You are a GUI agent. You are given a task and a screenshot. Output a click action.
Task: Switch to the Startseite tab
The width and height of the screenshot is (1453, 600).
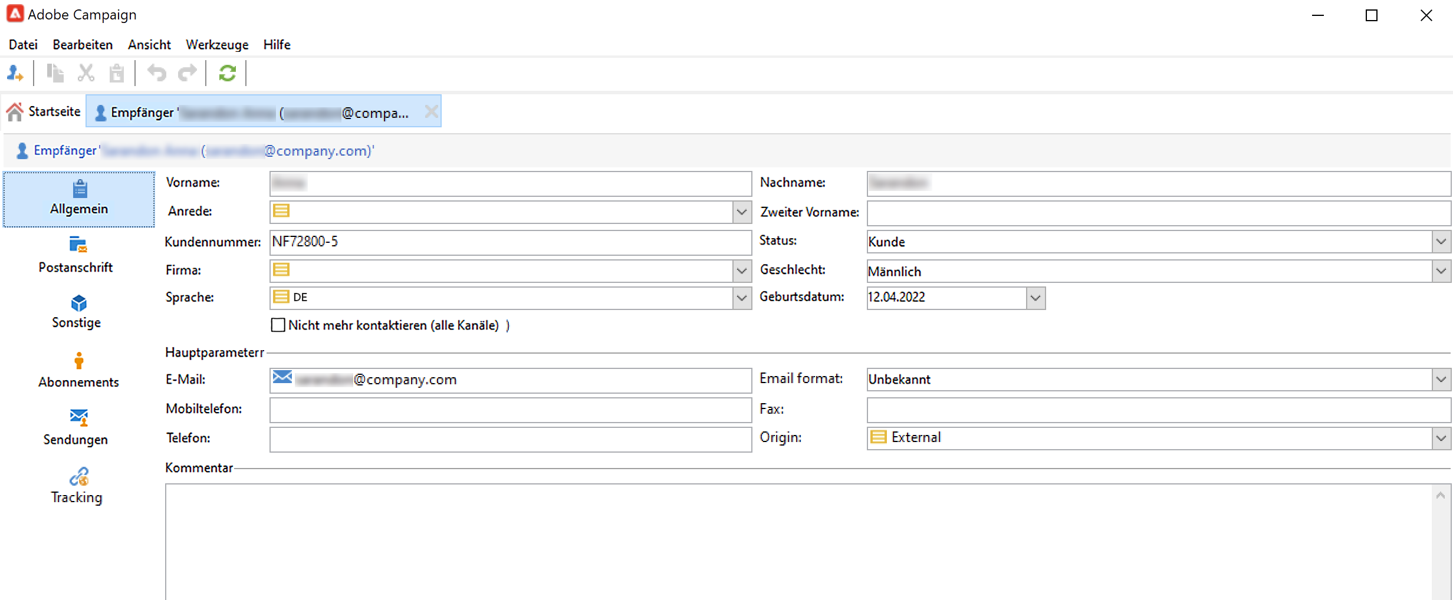tap(44, 111)
